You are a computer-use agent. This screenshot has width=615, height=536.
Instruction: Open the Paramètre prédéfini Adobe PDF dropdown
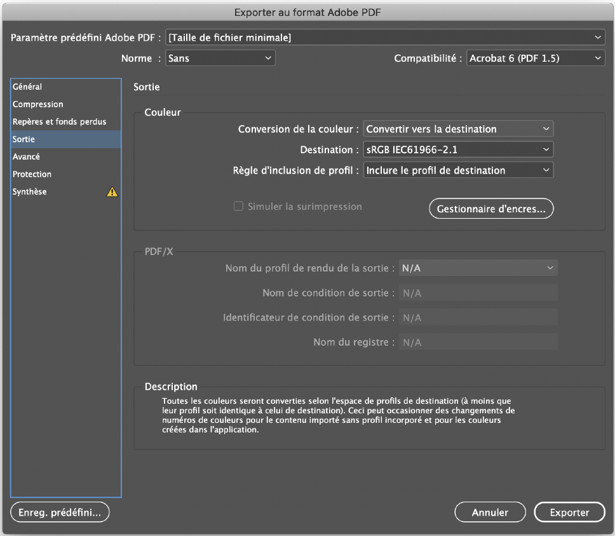(385, 38)
